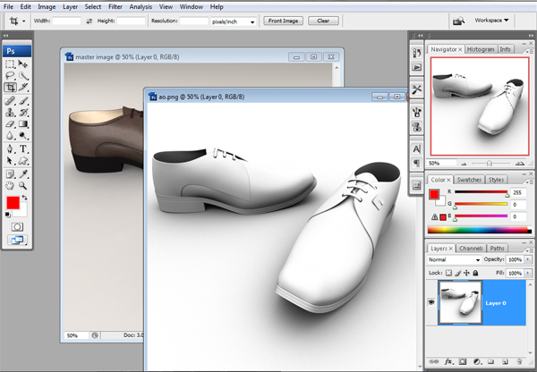
Task: Switch to the Styles tab
Action: [496, 180]
